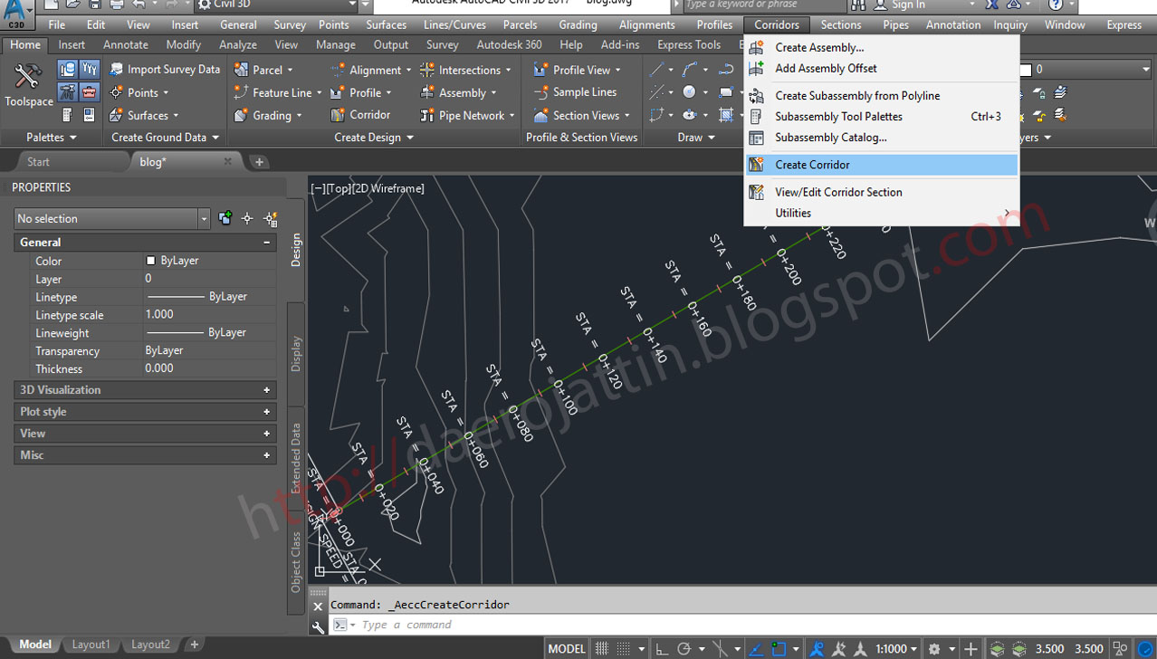Collapse the General properties section

266,243
